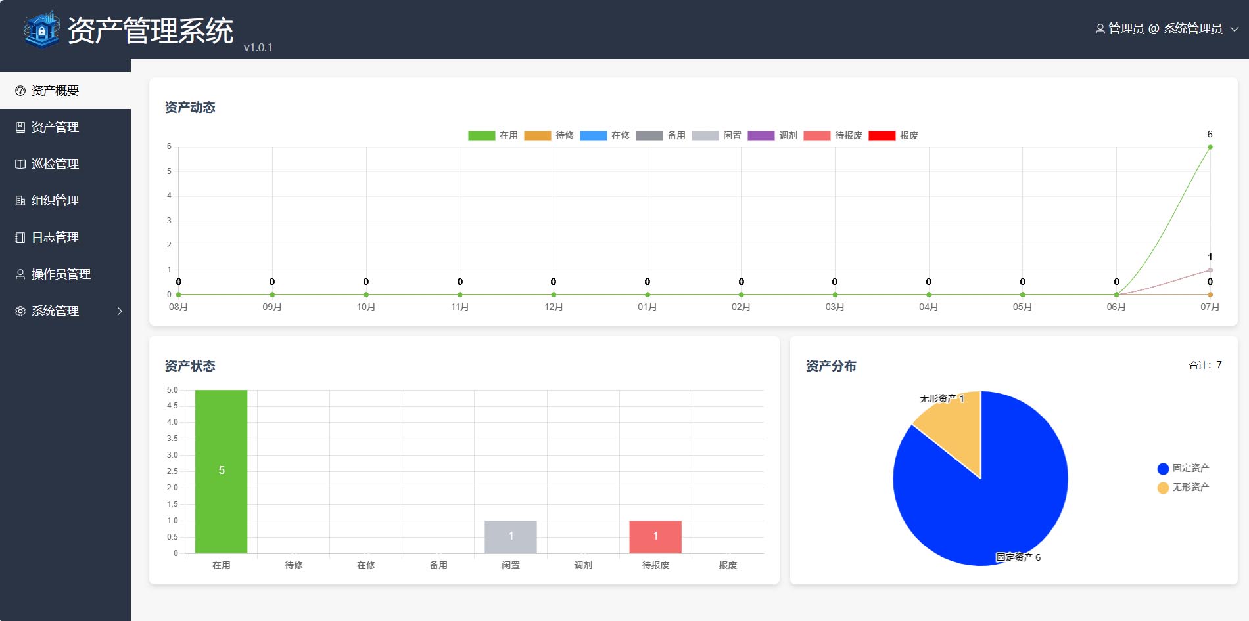This screenshot has width=1249, height=621.
Task: Click the 日志管理 notebook icon
Action: tap(20, 238)
